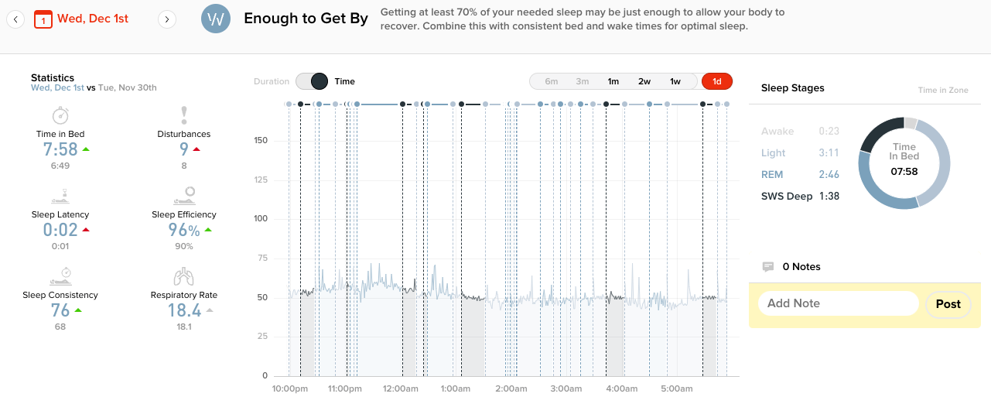Click the Disturbances exclamation icon

tap(184, 115)
